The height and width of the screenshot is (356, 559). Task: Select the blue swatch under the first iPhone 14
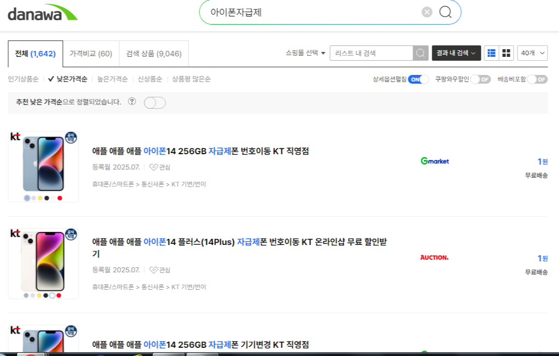point(27,198)
